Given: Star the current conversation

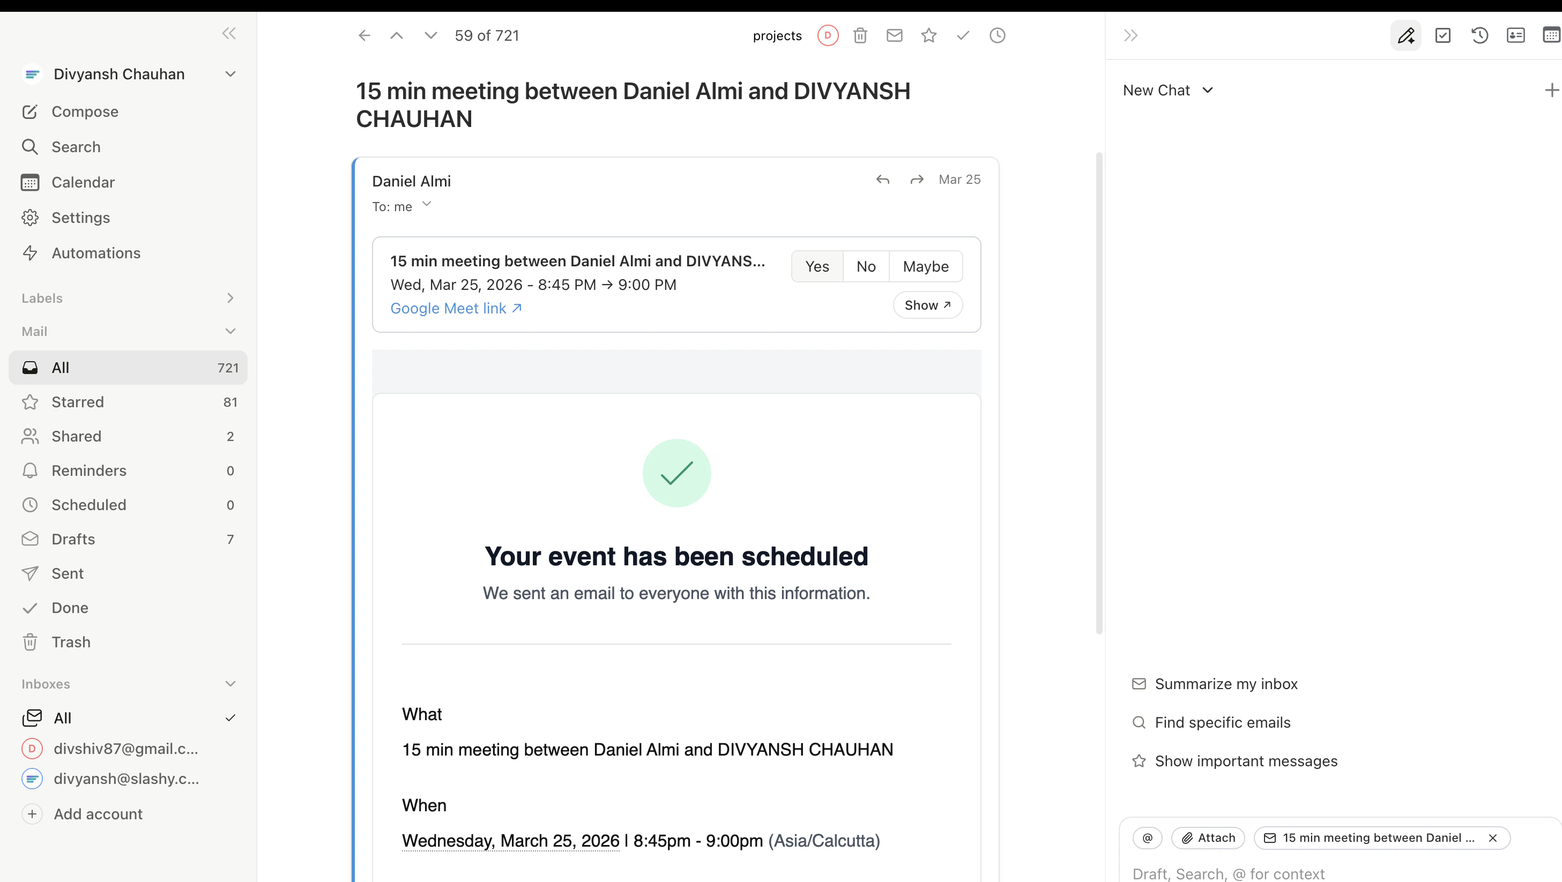Looking at the screenshot, I should point(929,35).
